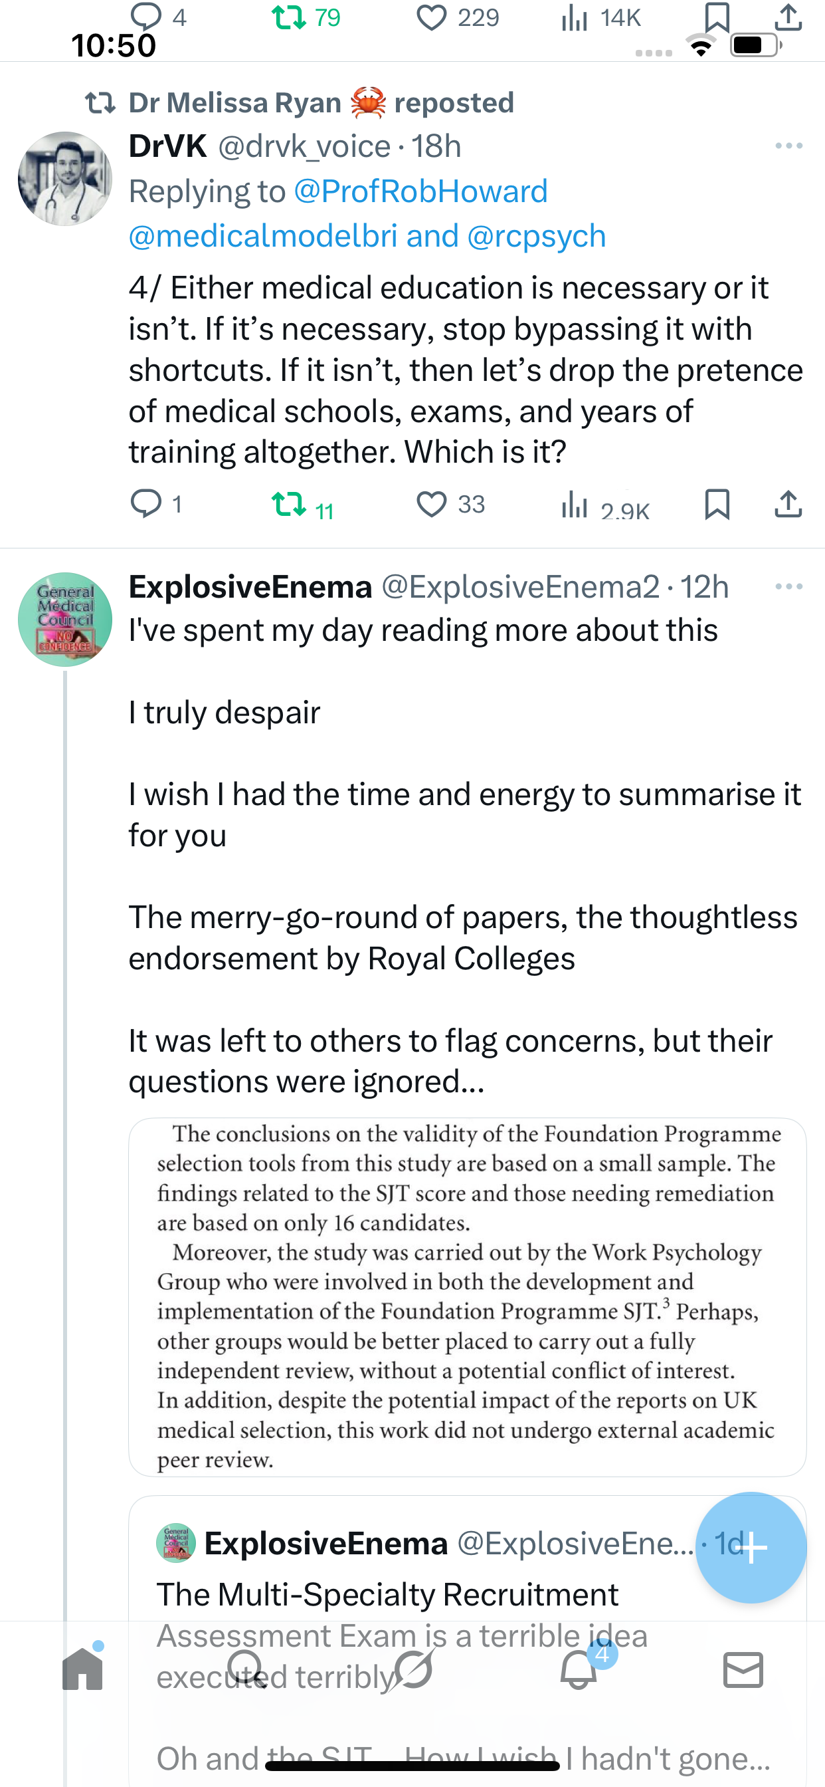This screenshot has width=825, height=1787.
Task: Open more options for DrVK's tweet
Action: pyautogui.click(x=788, y=146)
